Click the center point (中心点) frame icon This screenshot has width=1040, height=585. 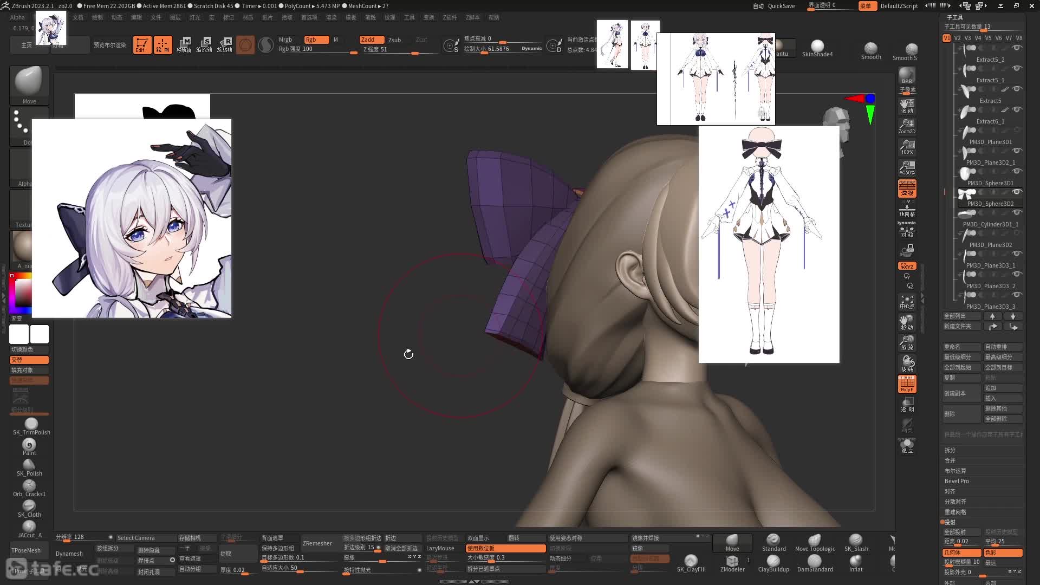coord(907,302)
